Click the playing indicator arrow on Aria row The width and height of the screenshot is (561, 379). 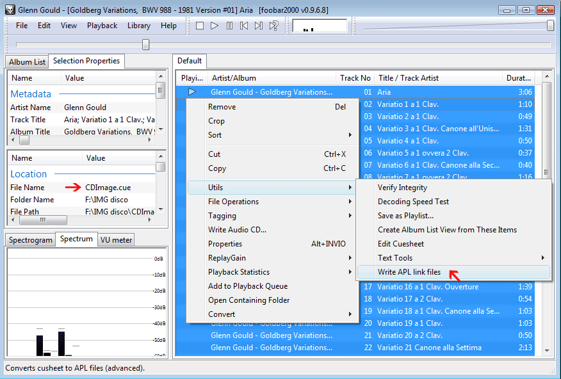click(192, 92)
